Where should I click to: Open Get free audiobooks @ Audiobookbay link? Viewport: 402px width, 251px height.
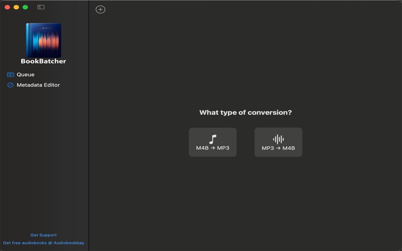(x=44, y=243)
